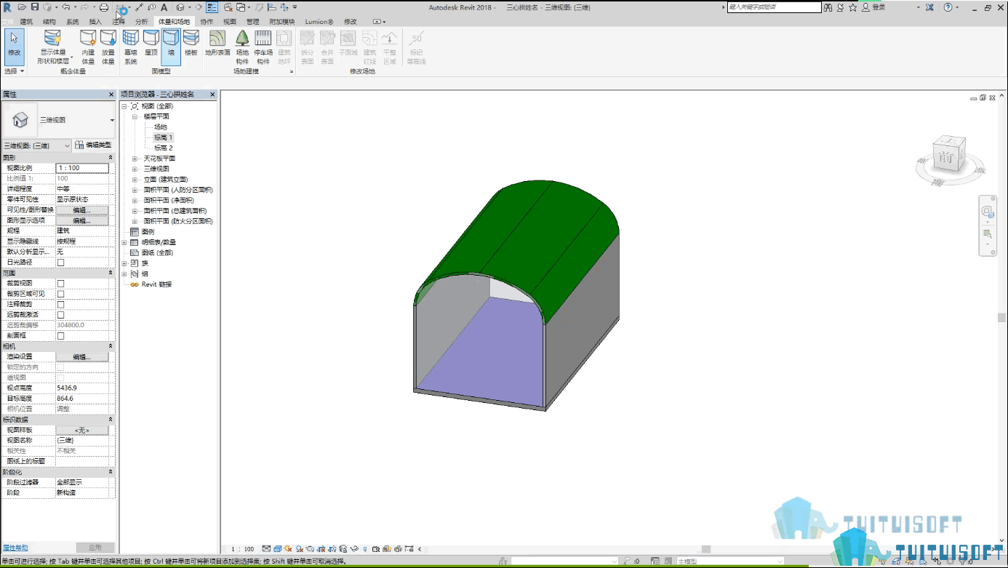Select 场地 view in project browser
The height and width of the screenshot is (568, 1008).
click(160, 127)
